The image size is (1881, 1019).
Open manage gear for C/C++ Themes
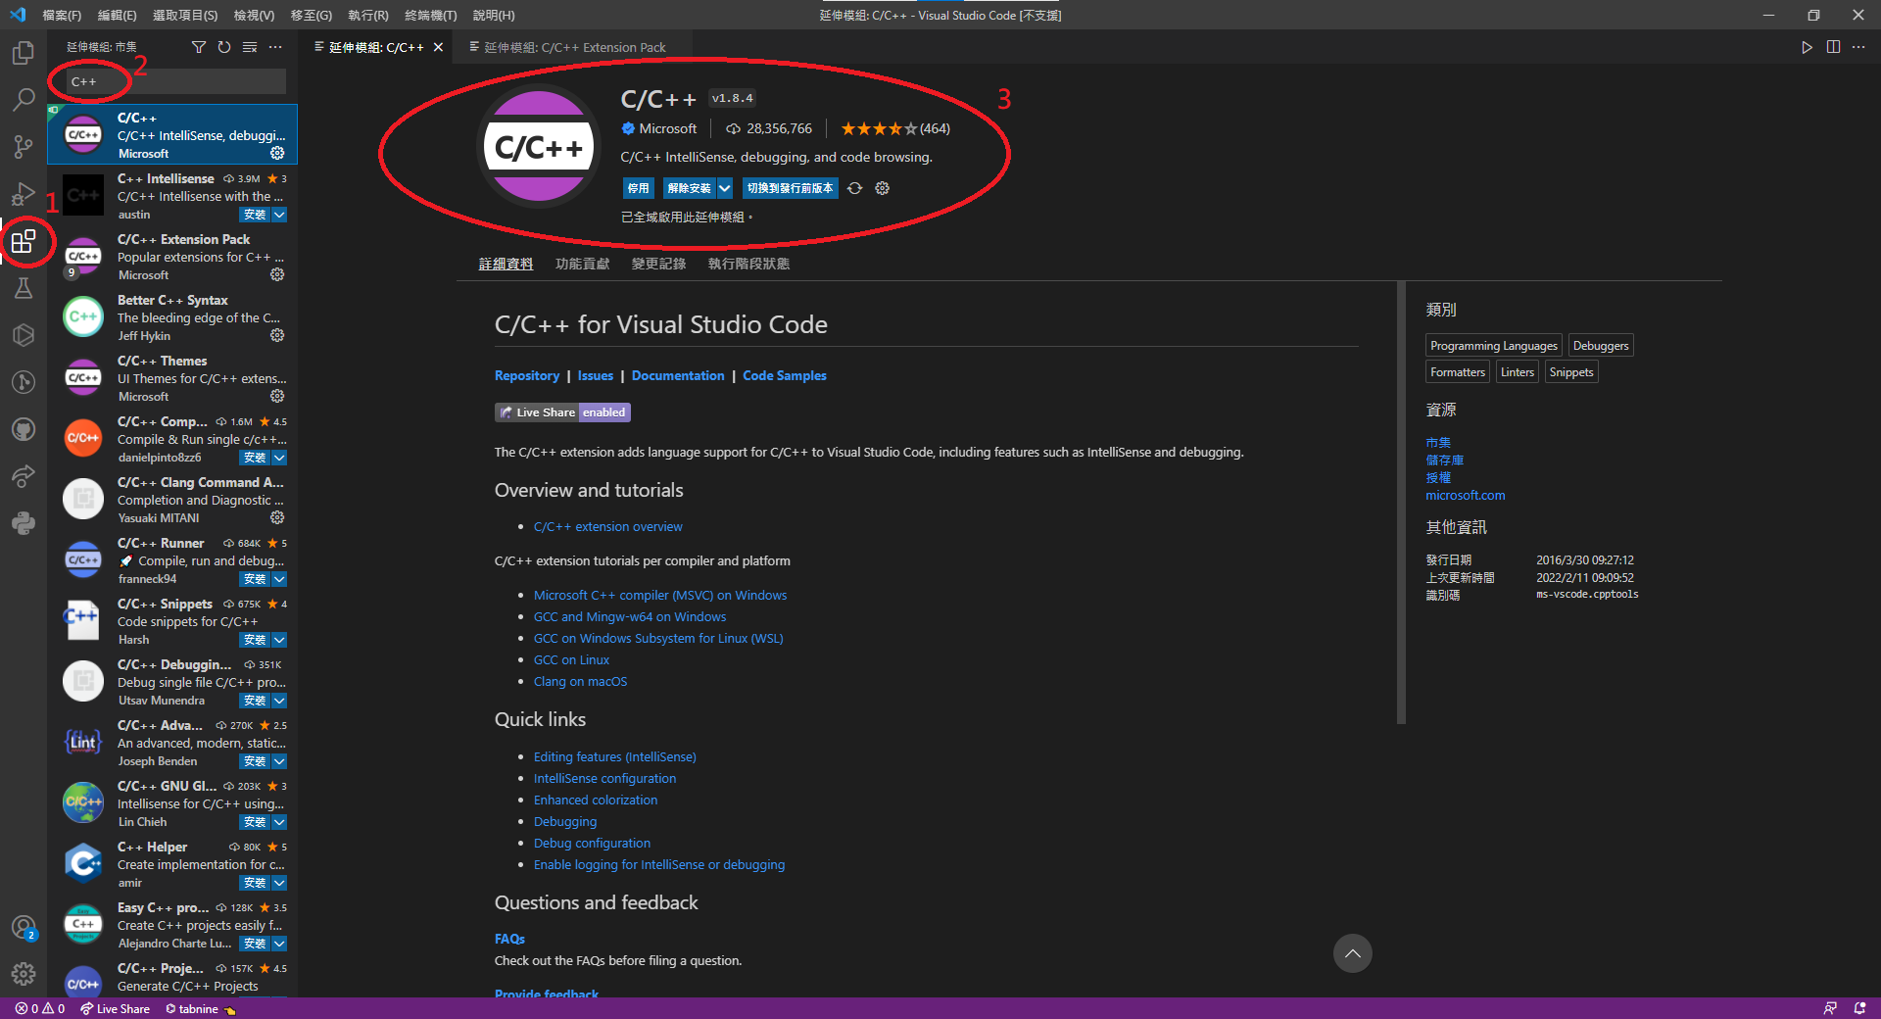[277, 396]
